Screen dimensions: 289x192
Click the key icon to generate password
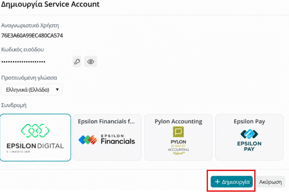(x=77, y=62)
